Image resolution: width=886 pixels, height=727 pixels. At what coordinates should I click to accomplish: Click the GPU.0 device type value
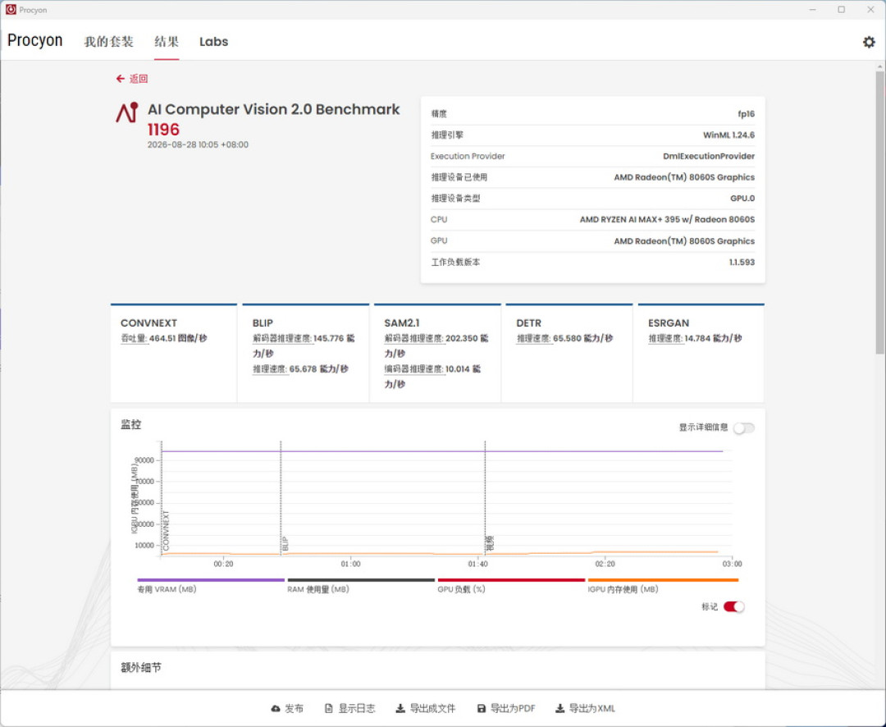pos(742,199)
